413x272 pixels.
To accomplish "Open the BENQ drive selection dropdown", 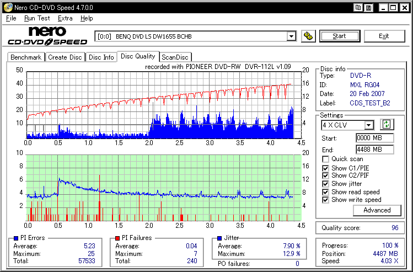I will click(291, 36).
